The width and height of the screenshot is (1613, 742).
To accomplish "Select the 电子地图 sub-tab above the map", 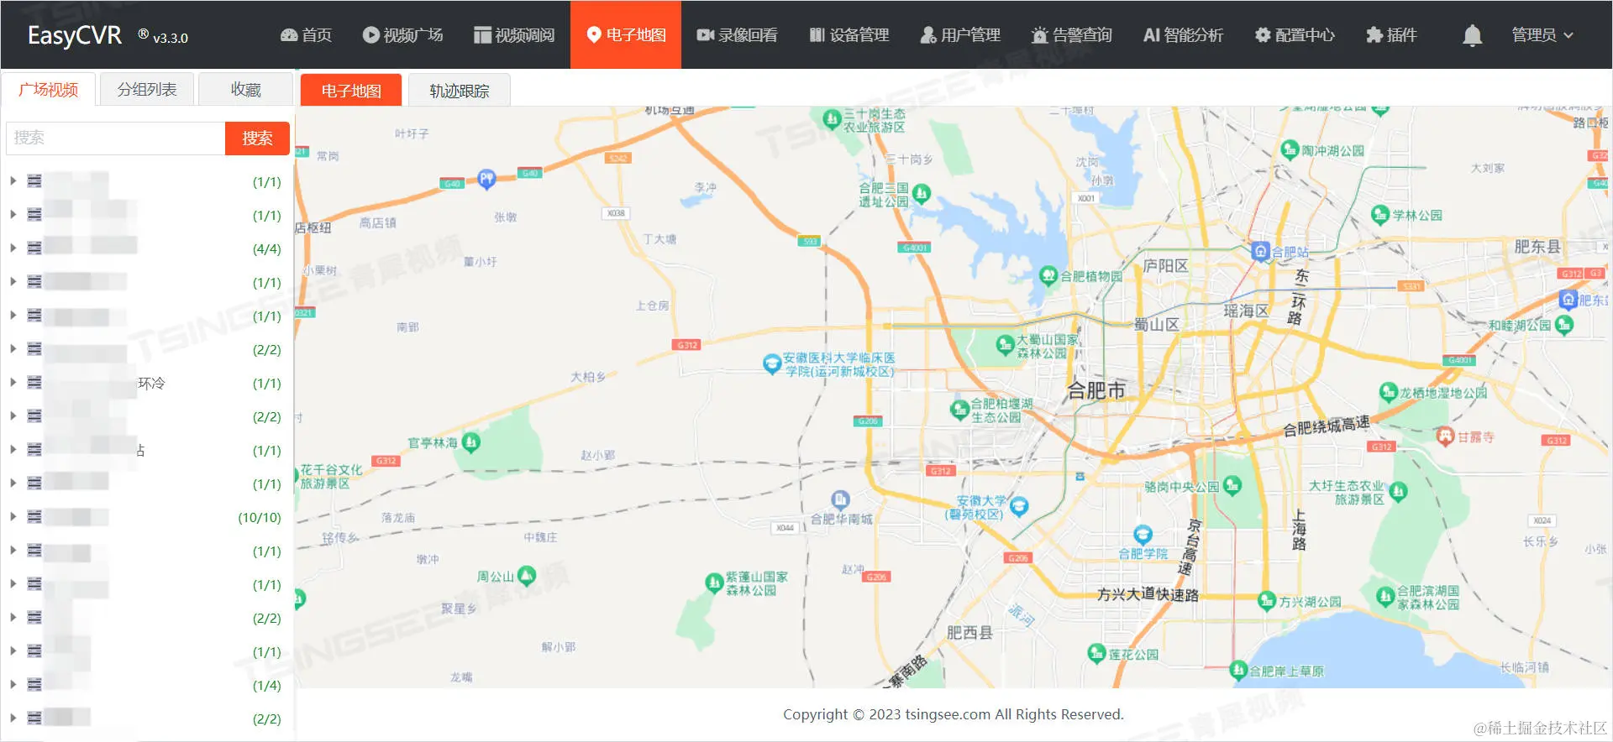I will pos(351,90).
